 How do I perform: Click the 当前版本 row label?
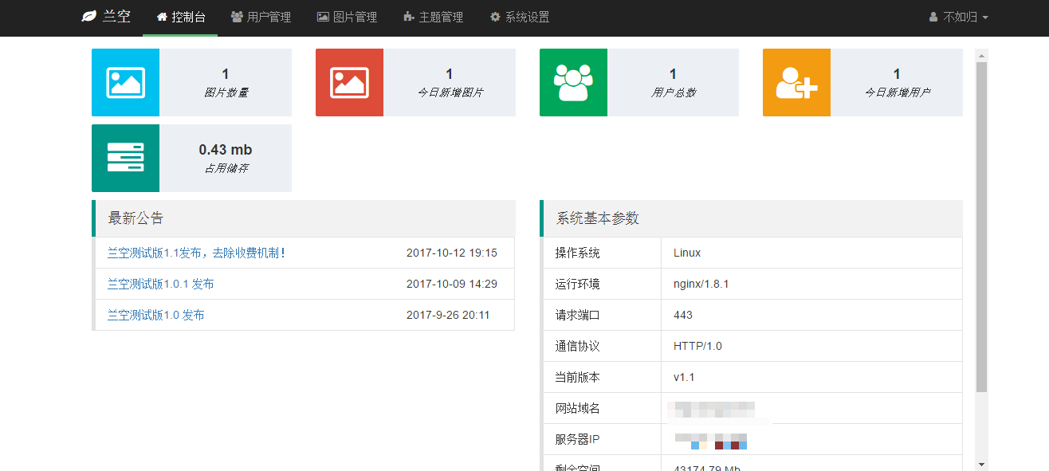[x=577, y=377]
